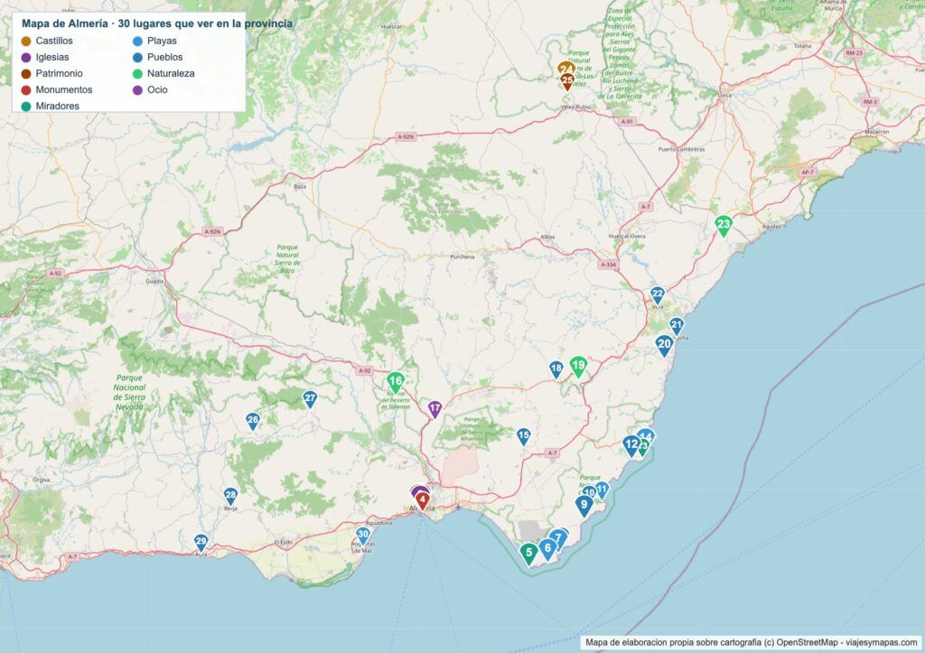This screenshot has height=653, width=925.
Task: Click green marker 16 at Tabernas desert
Action: coord(396,382)
